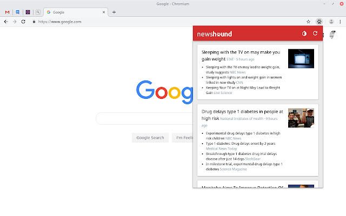The image size is (346, 216).
Task: Close the Chromium window
Action: point(342,4)
